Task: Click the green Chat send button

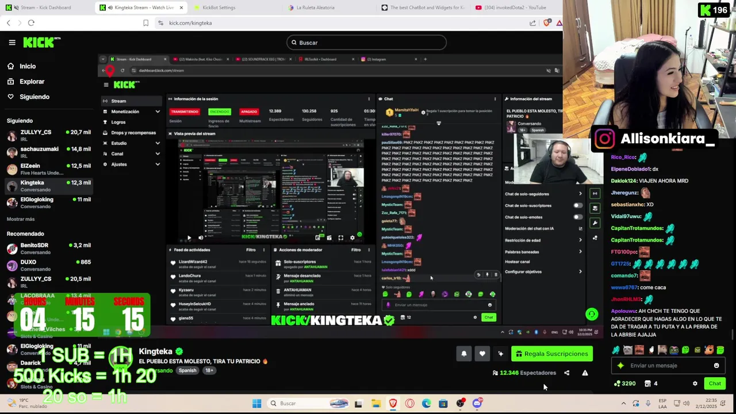Action: click(x=715, y=384)
